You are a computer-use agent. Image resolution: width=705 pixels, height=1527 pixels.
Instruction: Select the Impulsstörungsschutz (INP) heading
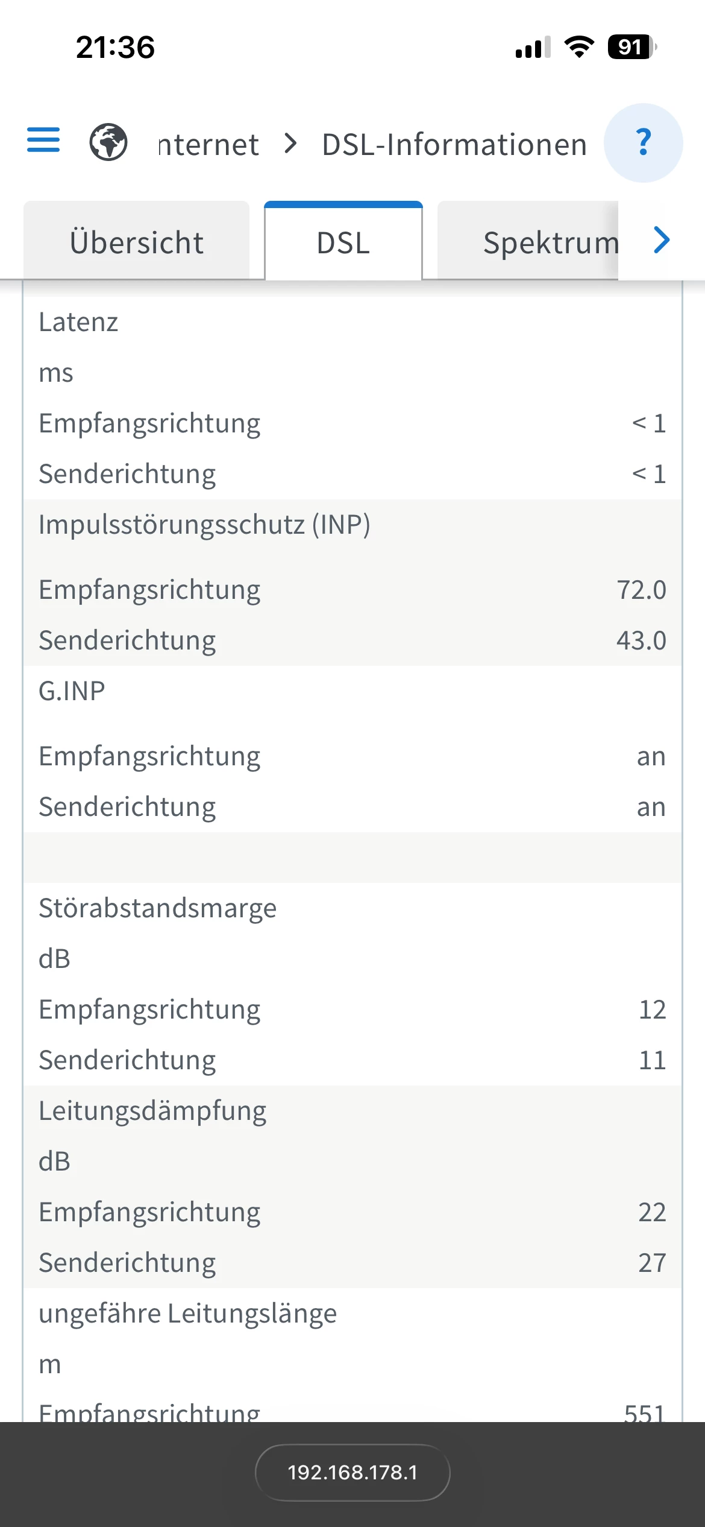[x=204, y=524]
